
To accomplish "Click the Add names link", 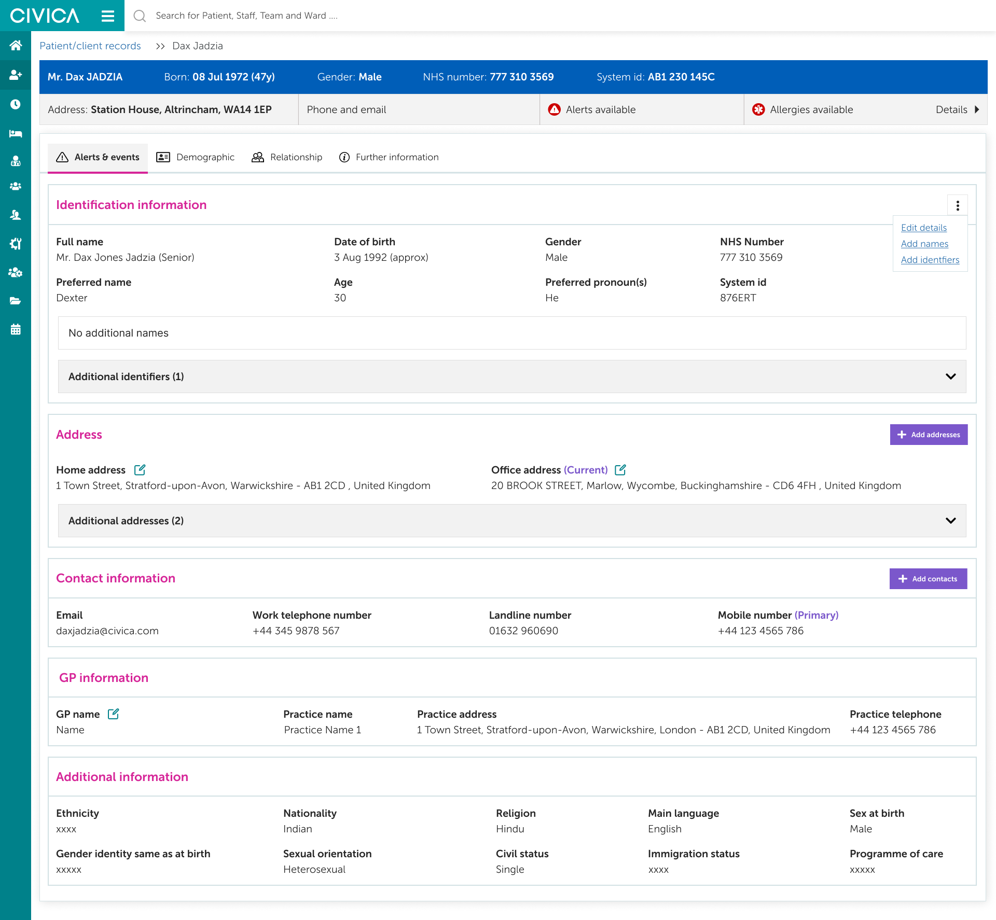I will 924,244.
